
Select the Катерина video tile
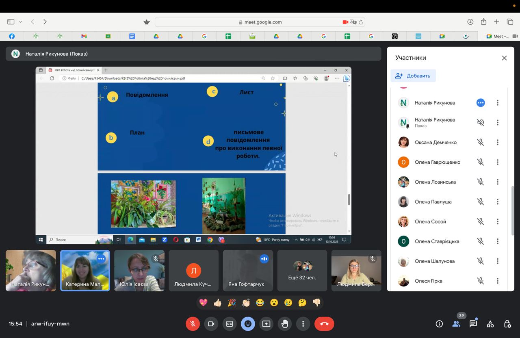click(85, 271)
